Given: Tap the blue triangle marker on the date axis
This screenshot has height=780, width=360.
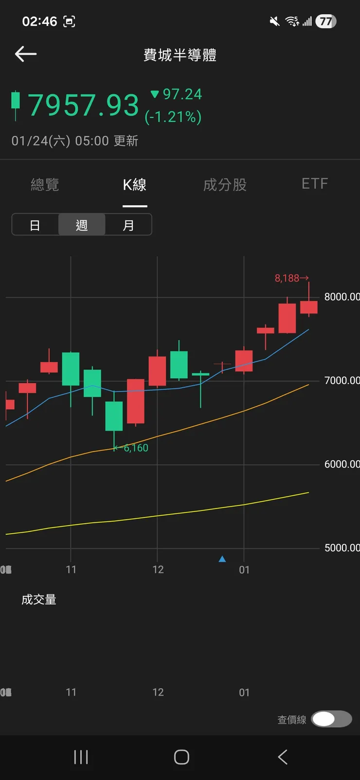Looking at the screenshot, I should 222,559.
